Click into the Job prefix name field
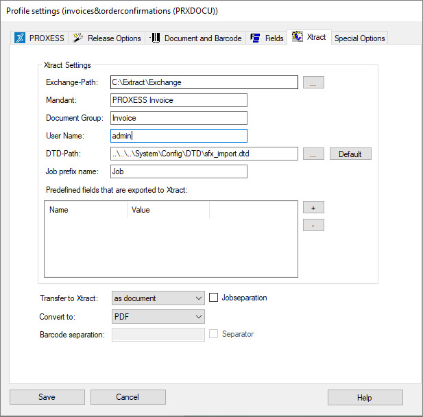The image size is (423, 417). (x=178, y=171)
